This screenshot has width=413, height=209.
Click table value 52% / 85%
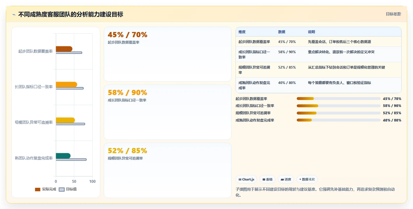(287, 67)
